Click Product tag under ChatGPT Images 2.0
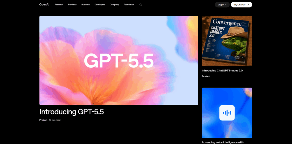The image size is (292, 144). [206, 76]
